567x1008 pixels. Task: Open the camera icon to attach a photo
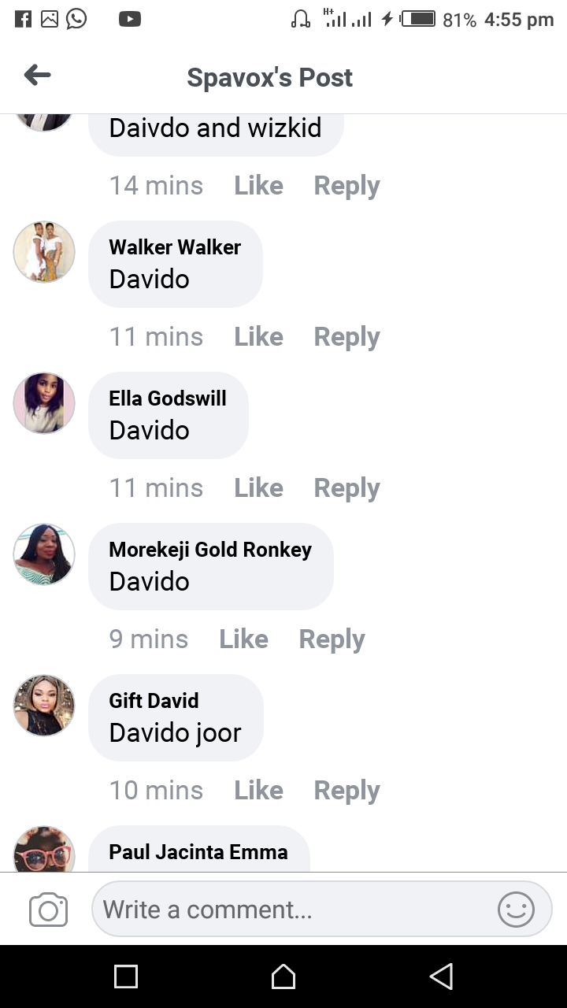point(48,910)
